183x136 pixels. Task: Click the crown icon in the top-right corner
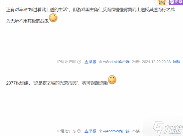coord(162,2)
